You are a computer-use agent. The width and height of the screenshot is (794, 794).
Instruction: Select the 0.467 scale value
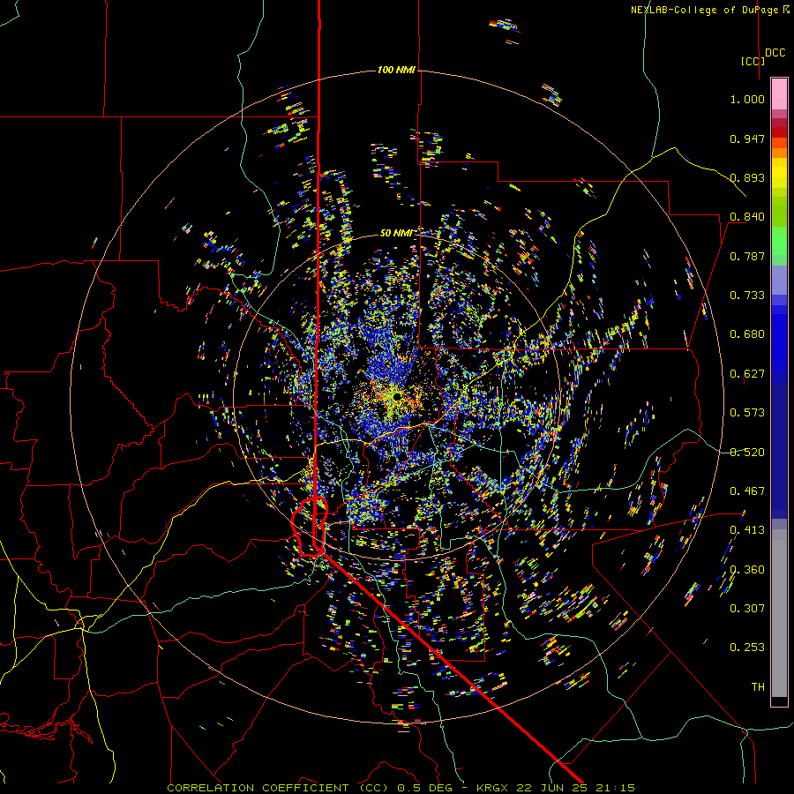coord(747,491)
